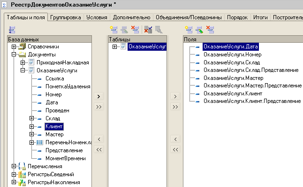Select ОказаниеУслуги.Номер in Поля list
This screenshot has height=187, width=303.
point(233,55)
